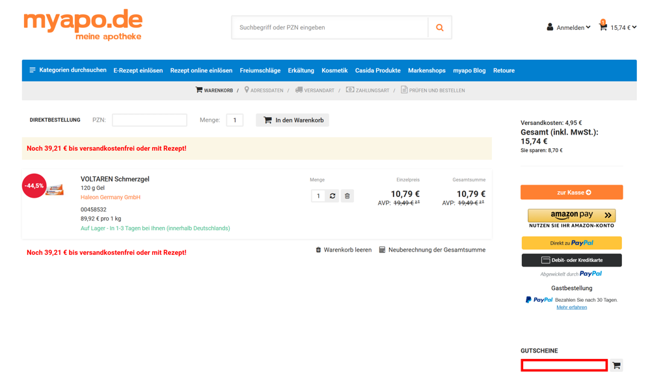Viewport: 650px width, 385px height.
Task: Open the Retoure page
Action: pyautogui.click(x=504, y=70)
